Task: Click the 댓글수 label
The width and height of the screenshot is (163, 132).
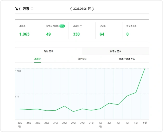Action: [x=103, y=26]
